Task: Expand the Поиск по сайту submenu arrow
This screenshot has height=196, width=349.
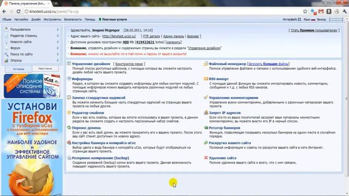Action: 58,54
